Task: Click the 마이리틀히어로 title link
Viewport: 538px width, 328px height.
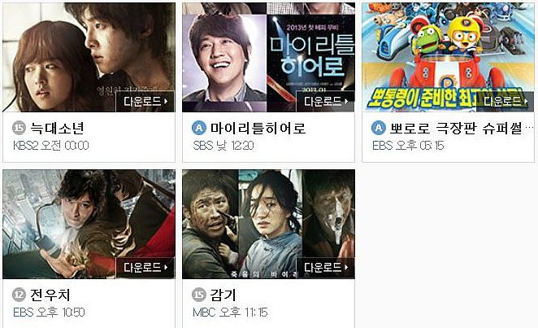Action: coord(258,129)
